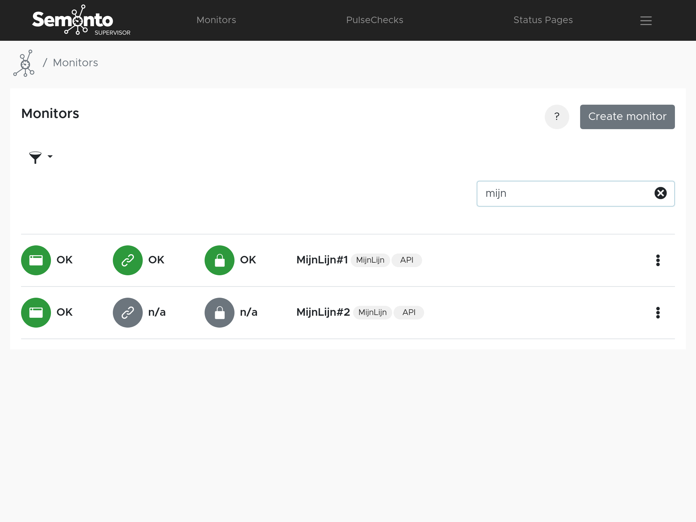Click MijnLijn#2 green uptime window icon
Viewport: 696px width, 522px height.
(36, 313)
